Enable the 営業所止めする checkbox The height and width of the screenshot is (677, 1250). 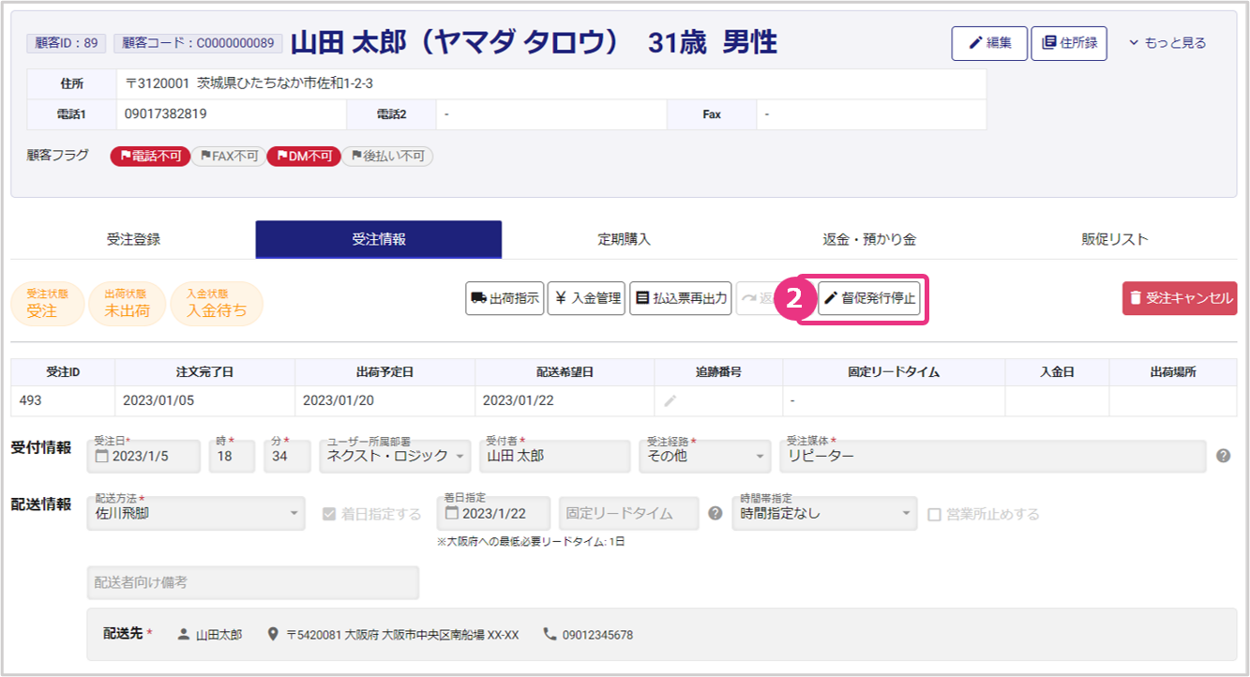coord(934,514)
